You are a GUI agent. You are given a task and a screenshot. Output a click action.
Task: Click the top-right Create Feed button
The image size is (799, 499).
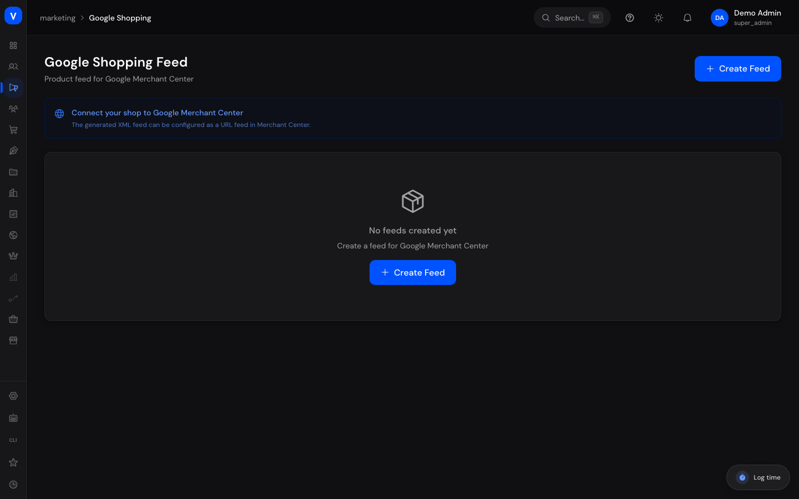tap(738, 69)
